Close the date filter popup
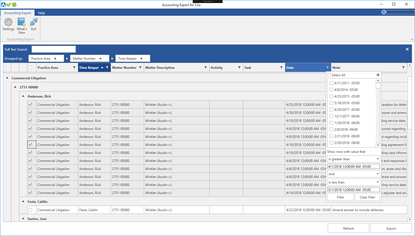The image size is (415, 236). pyautogui.click(x=378, y=75)
